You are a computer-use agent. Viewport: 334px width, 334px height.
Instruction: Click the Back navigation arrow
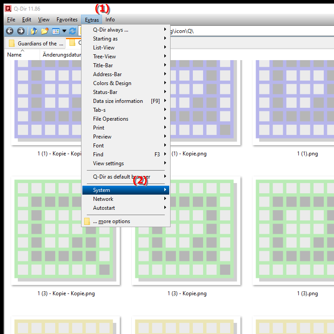(9, 31)
